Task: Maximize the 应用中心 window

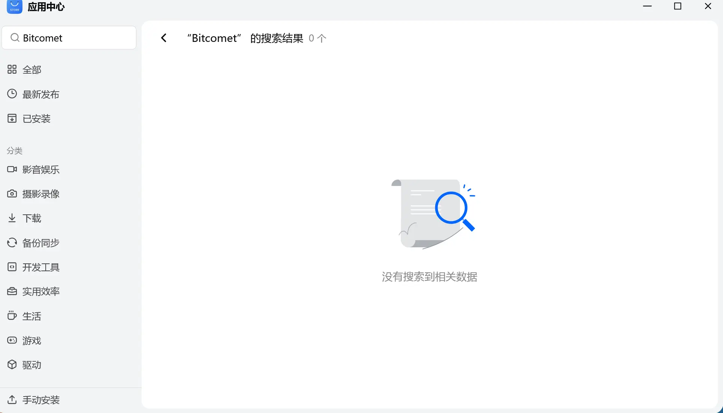Action: click(677, 6)
